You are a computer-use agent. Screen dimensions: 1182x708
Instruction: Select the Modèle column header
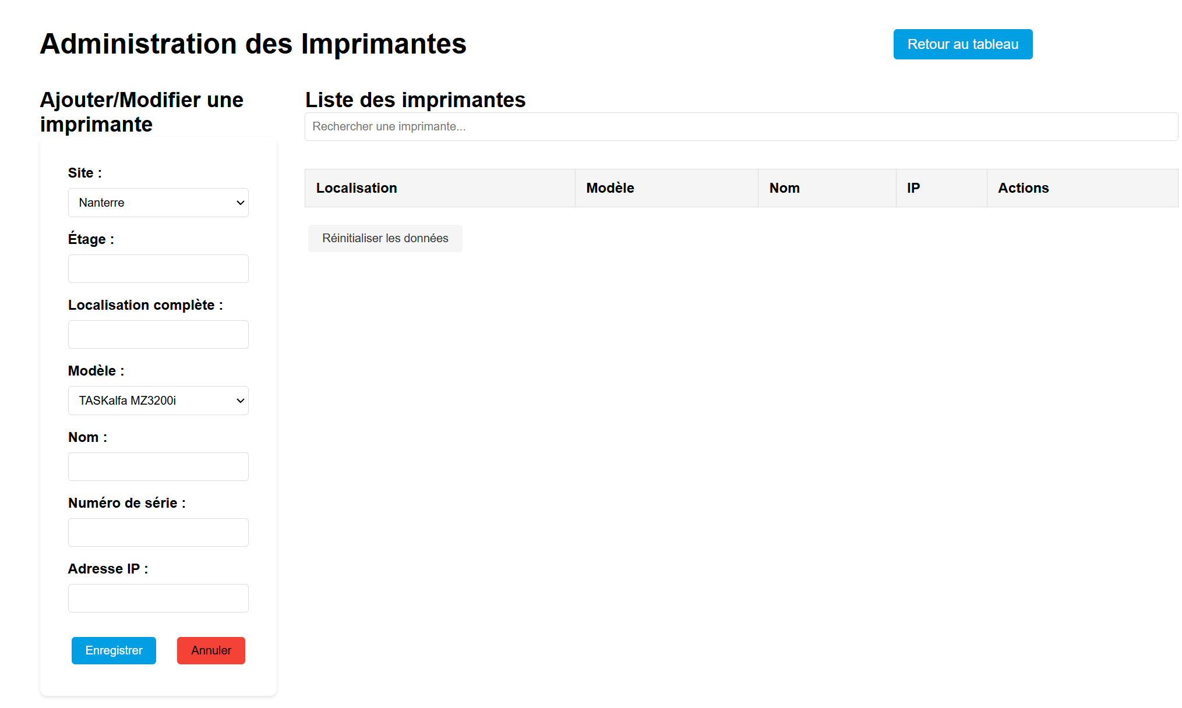pyautogui.click(x=609, y=187)
